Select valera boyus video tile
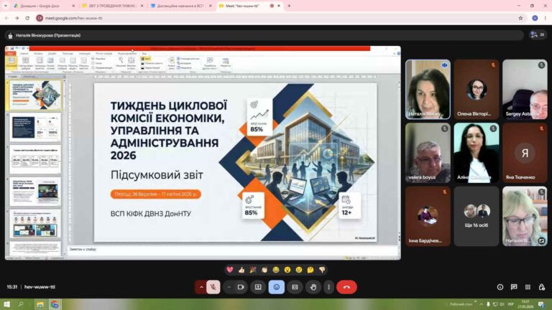 coord(428,153)
